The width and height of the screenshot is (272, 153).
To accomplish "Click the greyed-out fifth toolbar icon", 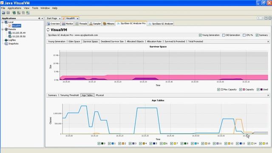I will (23, 13).
